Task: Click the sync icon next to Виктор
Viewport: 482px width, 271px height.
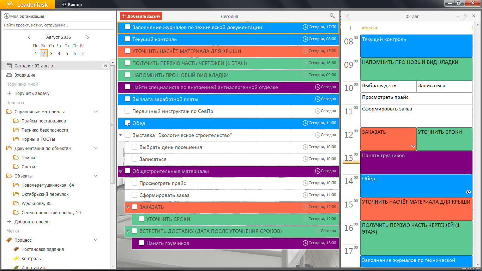Action: [x=64, y=5]
